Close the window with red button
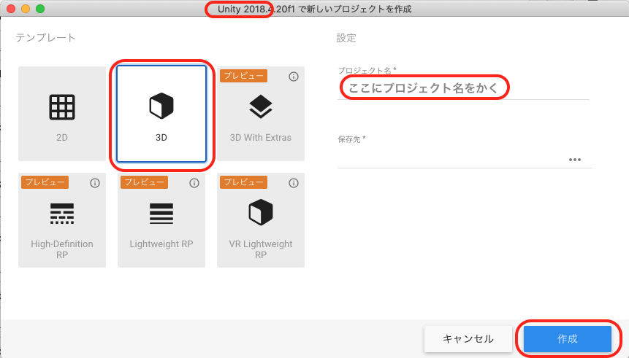This screenshot has height=358, width=629. tap(10, 9)
